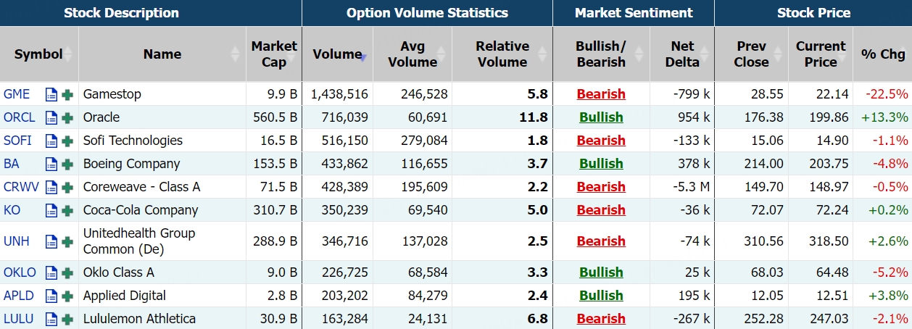This screenshot has height=329, width=912.
Task: Add SOFI with the green plus icon
Action: [67, 141]
